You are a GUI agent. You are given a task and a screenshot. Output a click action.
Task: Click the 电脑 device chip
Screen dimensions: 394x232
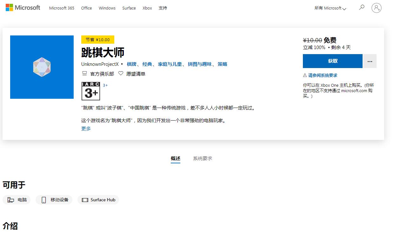(x=17, y=200)
